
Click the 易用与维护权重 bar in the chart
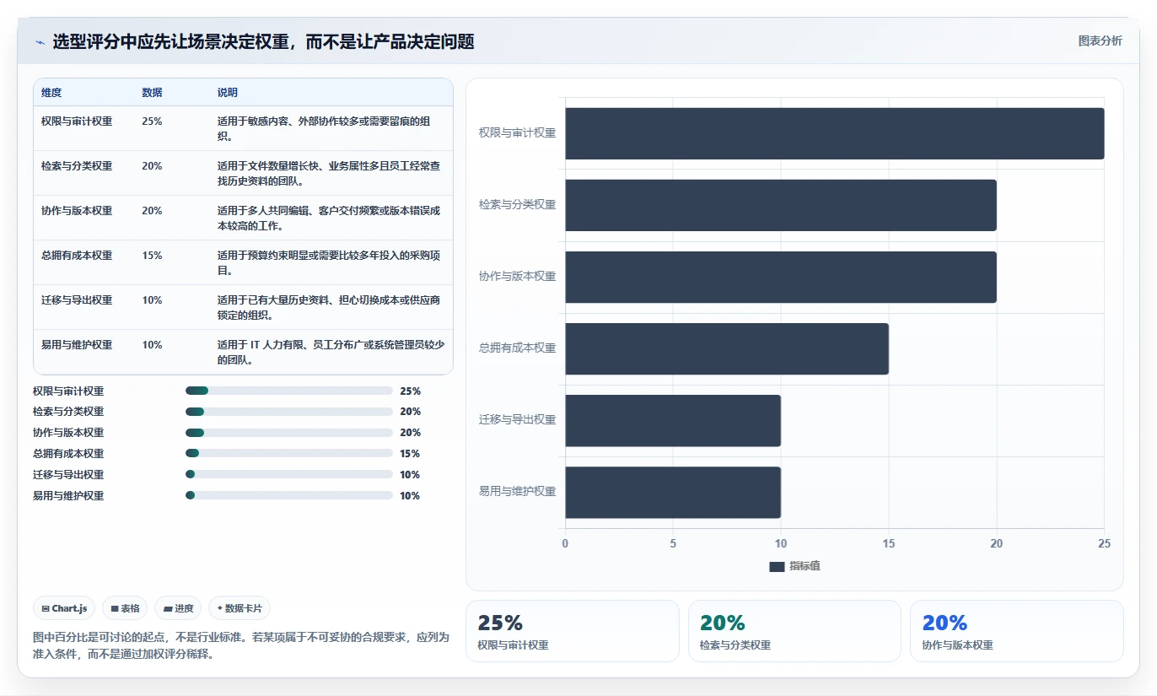coord(673,493)
